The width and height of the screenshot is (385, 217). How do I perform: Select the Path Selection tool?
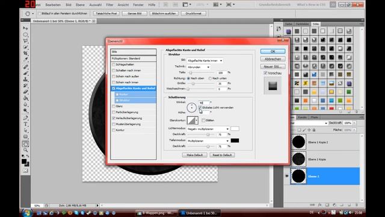(25, 130)
